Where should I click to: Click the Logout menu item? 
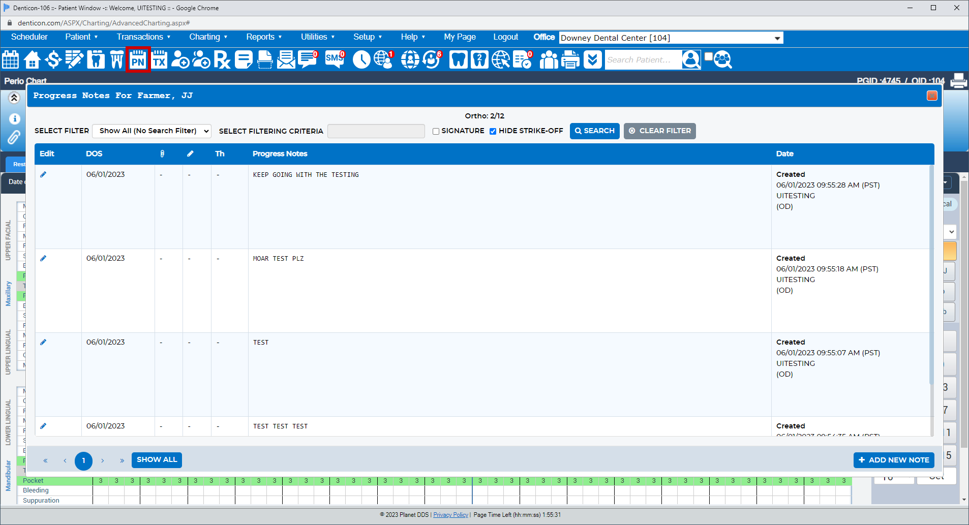click(505, 37)
